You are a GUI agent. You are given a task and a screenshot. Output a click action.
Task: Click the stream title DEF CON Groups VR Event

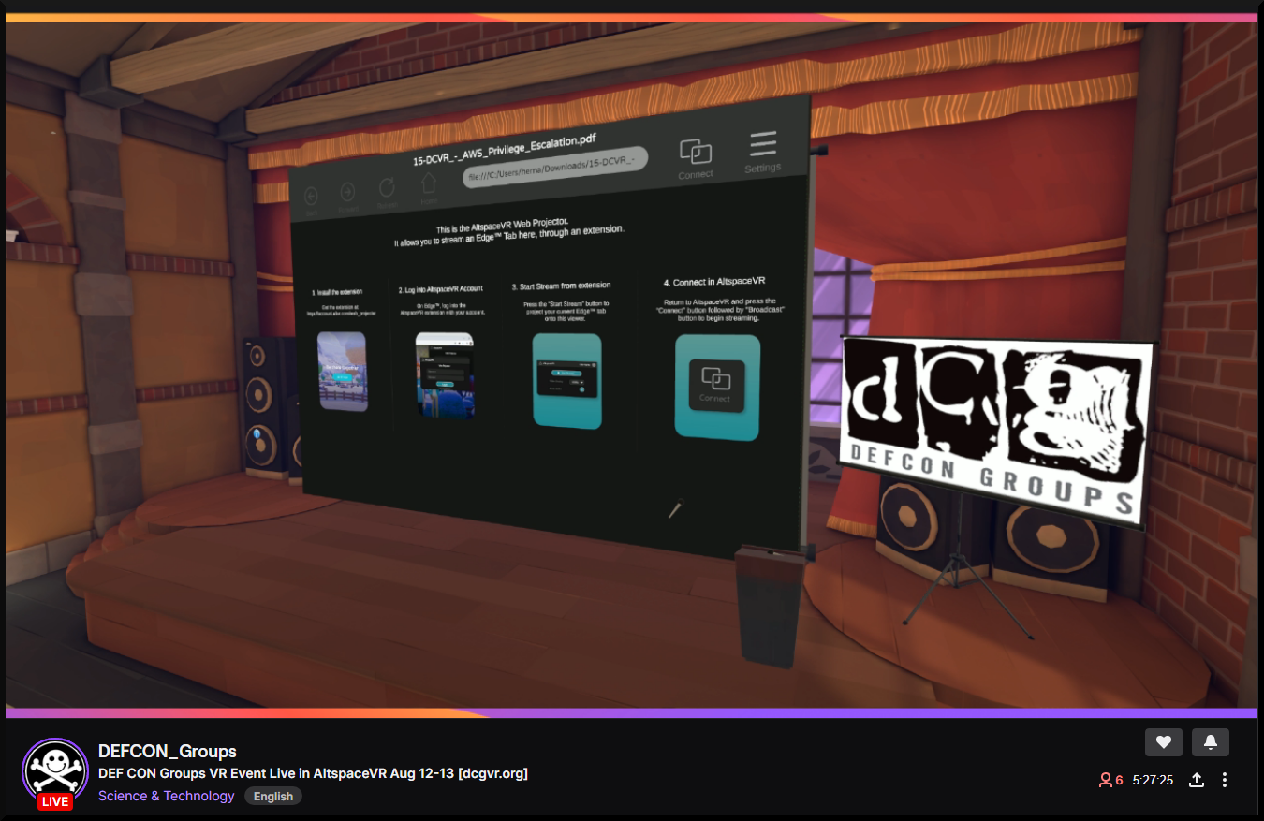[313, 773]
